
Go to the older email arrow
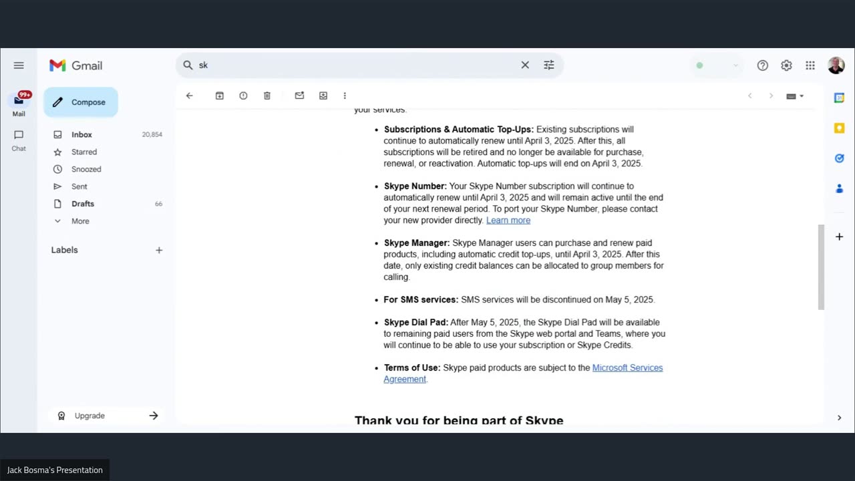(x=771, y=96)
